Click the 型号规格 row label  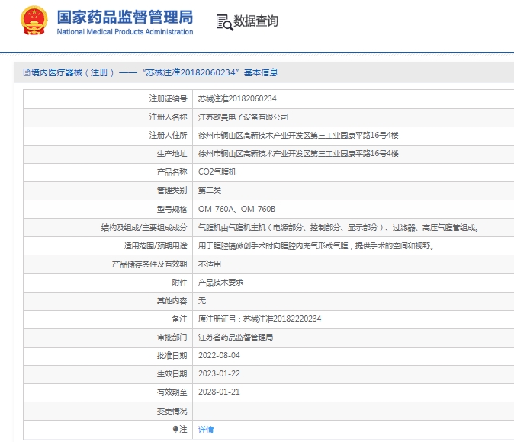click(172, 209)
